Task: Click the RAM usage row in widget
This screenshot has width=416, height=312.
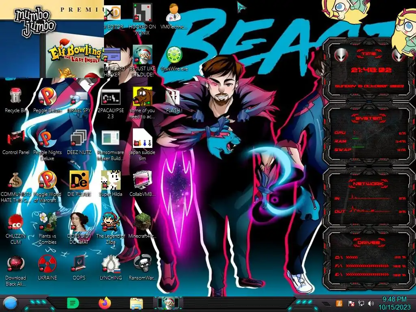Action: (x=370, y=141)
